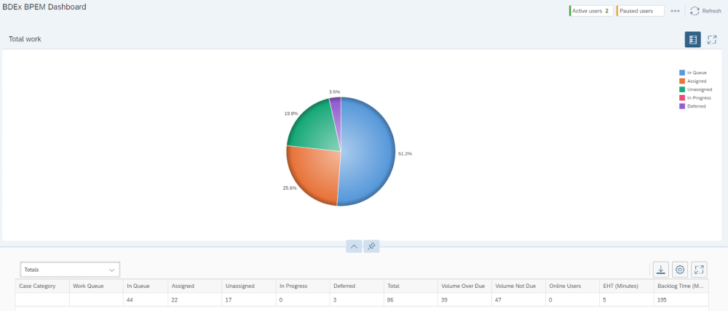The image size is (728, 311).
Task: Click the BDEx BPEM Dashboard title
Action: tap(44, 7)
